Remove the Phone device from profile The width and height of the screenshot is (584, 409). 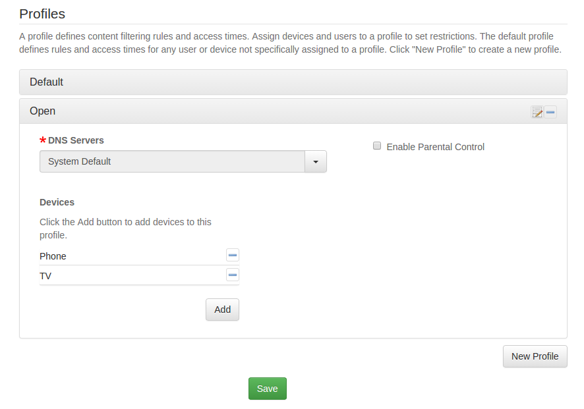233,256
